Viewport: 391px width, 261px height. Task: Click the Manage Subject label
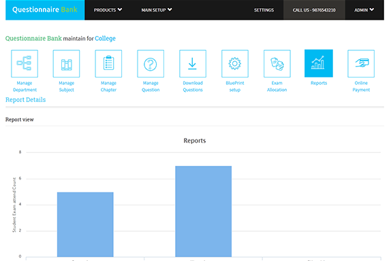pyautogui.click(x=66, y=86)
